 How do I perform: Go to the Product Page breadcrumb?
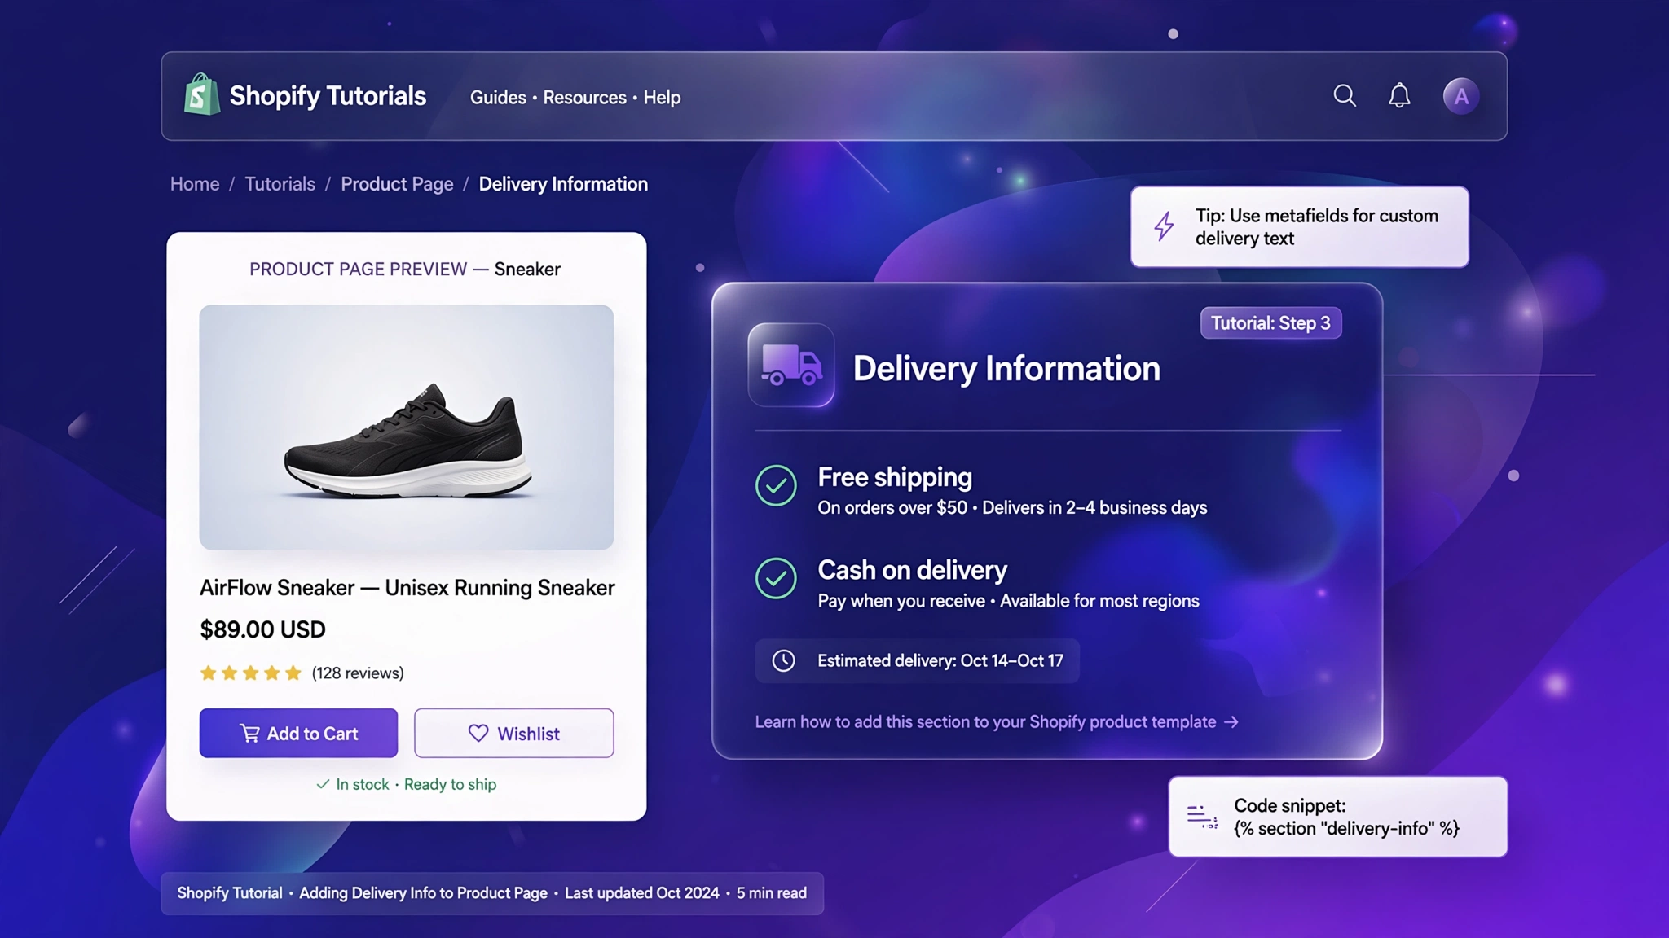(x=397, y=184)
